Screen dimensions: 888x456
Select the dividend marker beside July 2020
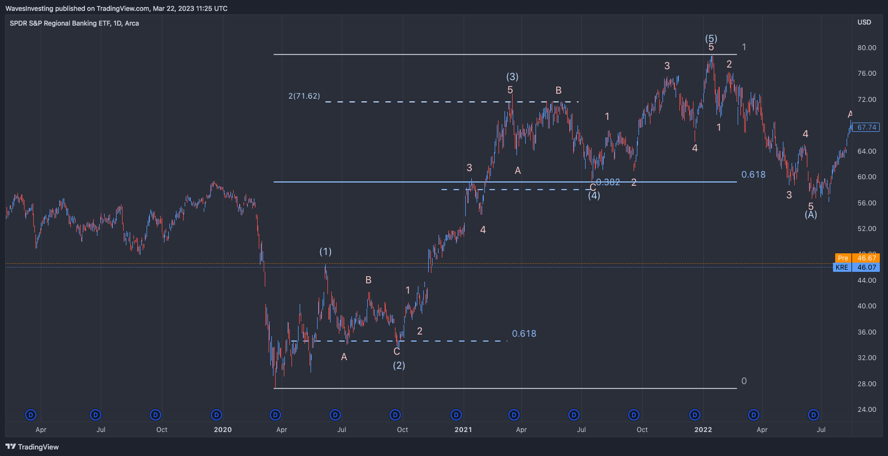click(x=336, y=415)
